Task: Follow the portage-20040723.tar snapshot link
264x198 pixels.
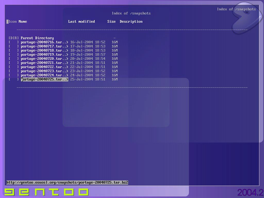Action: 44,71
